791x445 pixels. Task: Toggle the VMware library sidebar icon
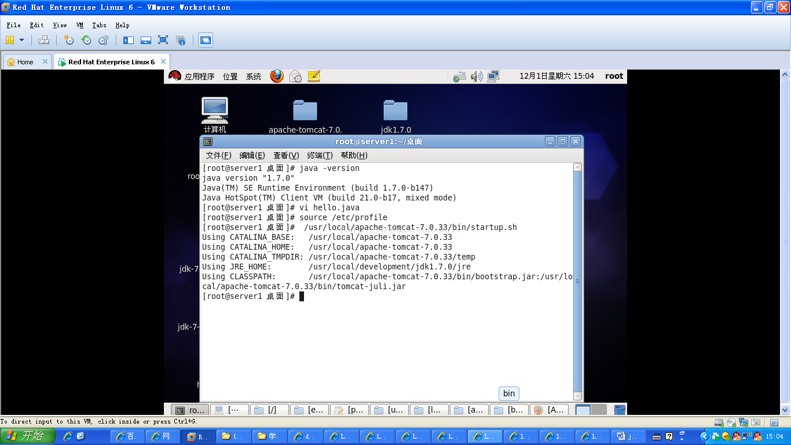pos(129,40)
